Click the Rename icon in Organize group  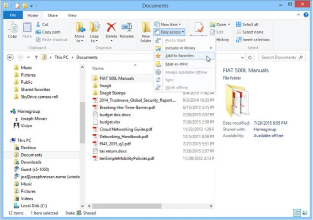[127, 27]
